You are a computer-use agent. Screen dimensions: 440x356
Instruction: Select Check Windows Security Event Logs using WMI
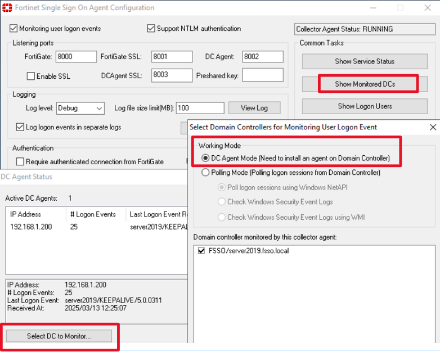click(221, 217)
